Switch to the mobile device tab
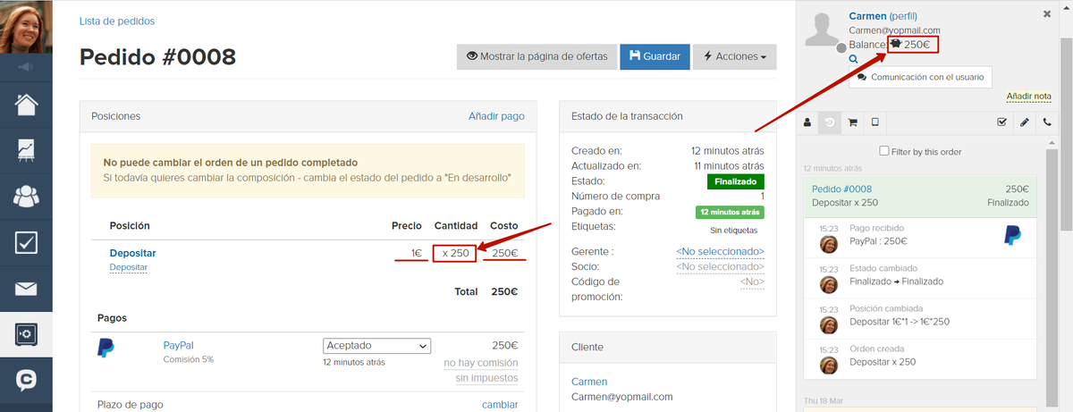 [x=874, y=122]
